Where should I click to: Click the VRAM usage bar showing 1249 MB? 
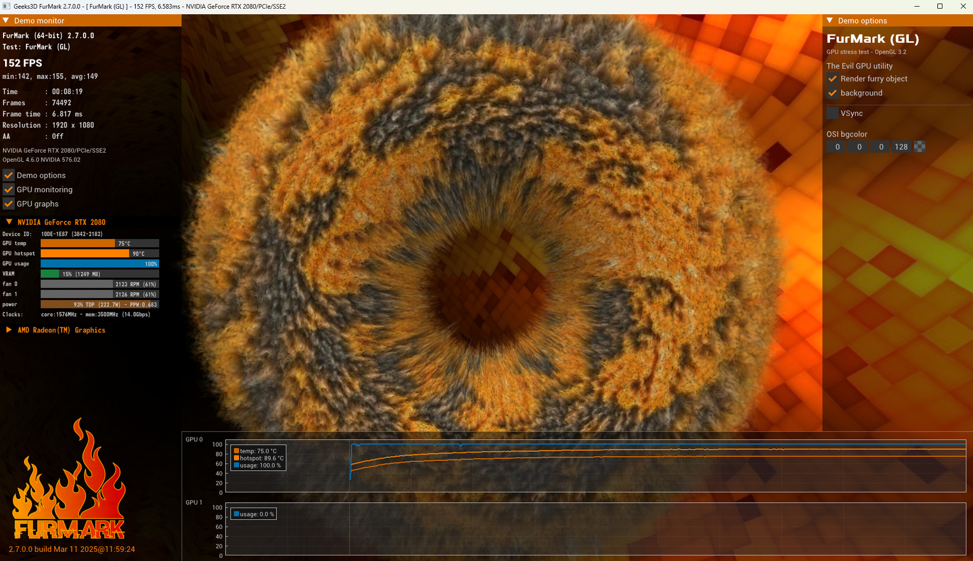point(100,274)
